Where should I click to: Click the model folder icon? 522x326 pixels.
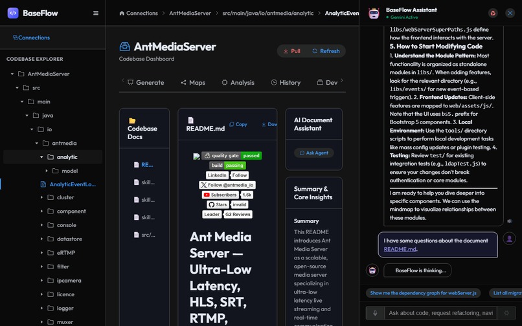[56, 171]
